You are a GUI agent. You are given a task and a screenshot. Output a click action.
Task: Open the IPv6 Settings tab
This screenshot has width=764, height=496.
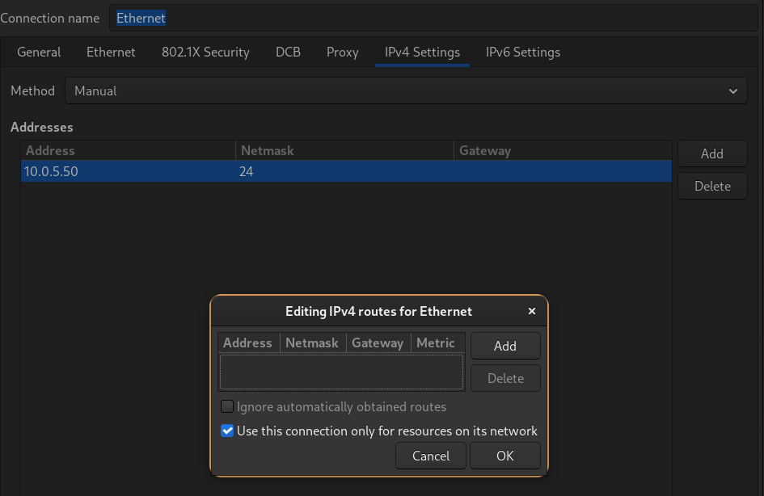tap(522, 52)
